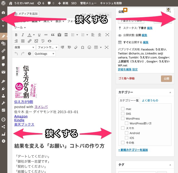This screenshot has width=178, height=173.
Task: Open numbered list style dropdown arrow
Action: coord(87,35)
